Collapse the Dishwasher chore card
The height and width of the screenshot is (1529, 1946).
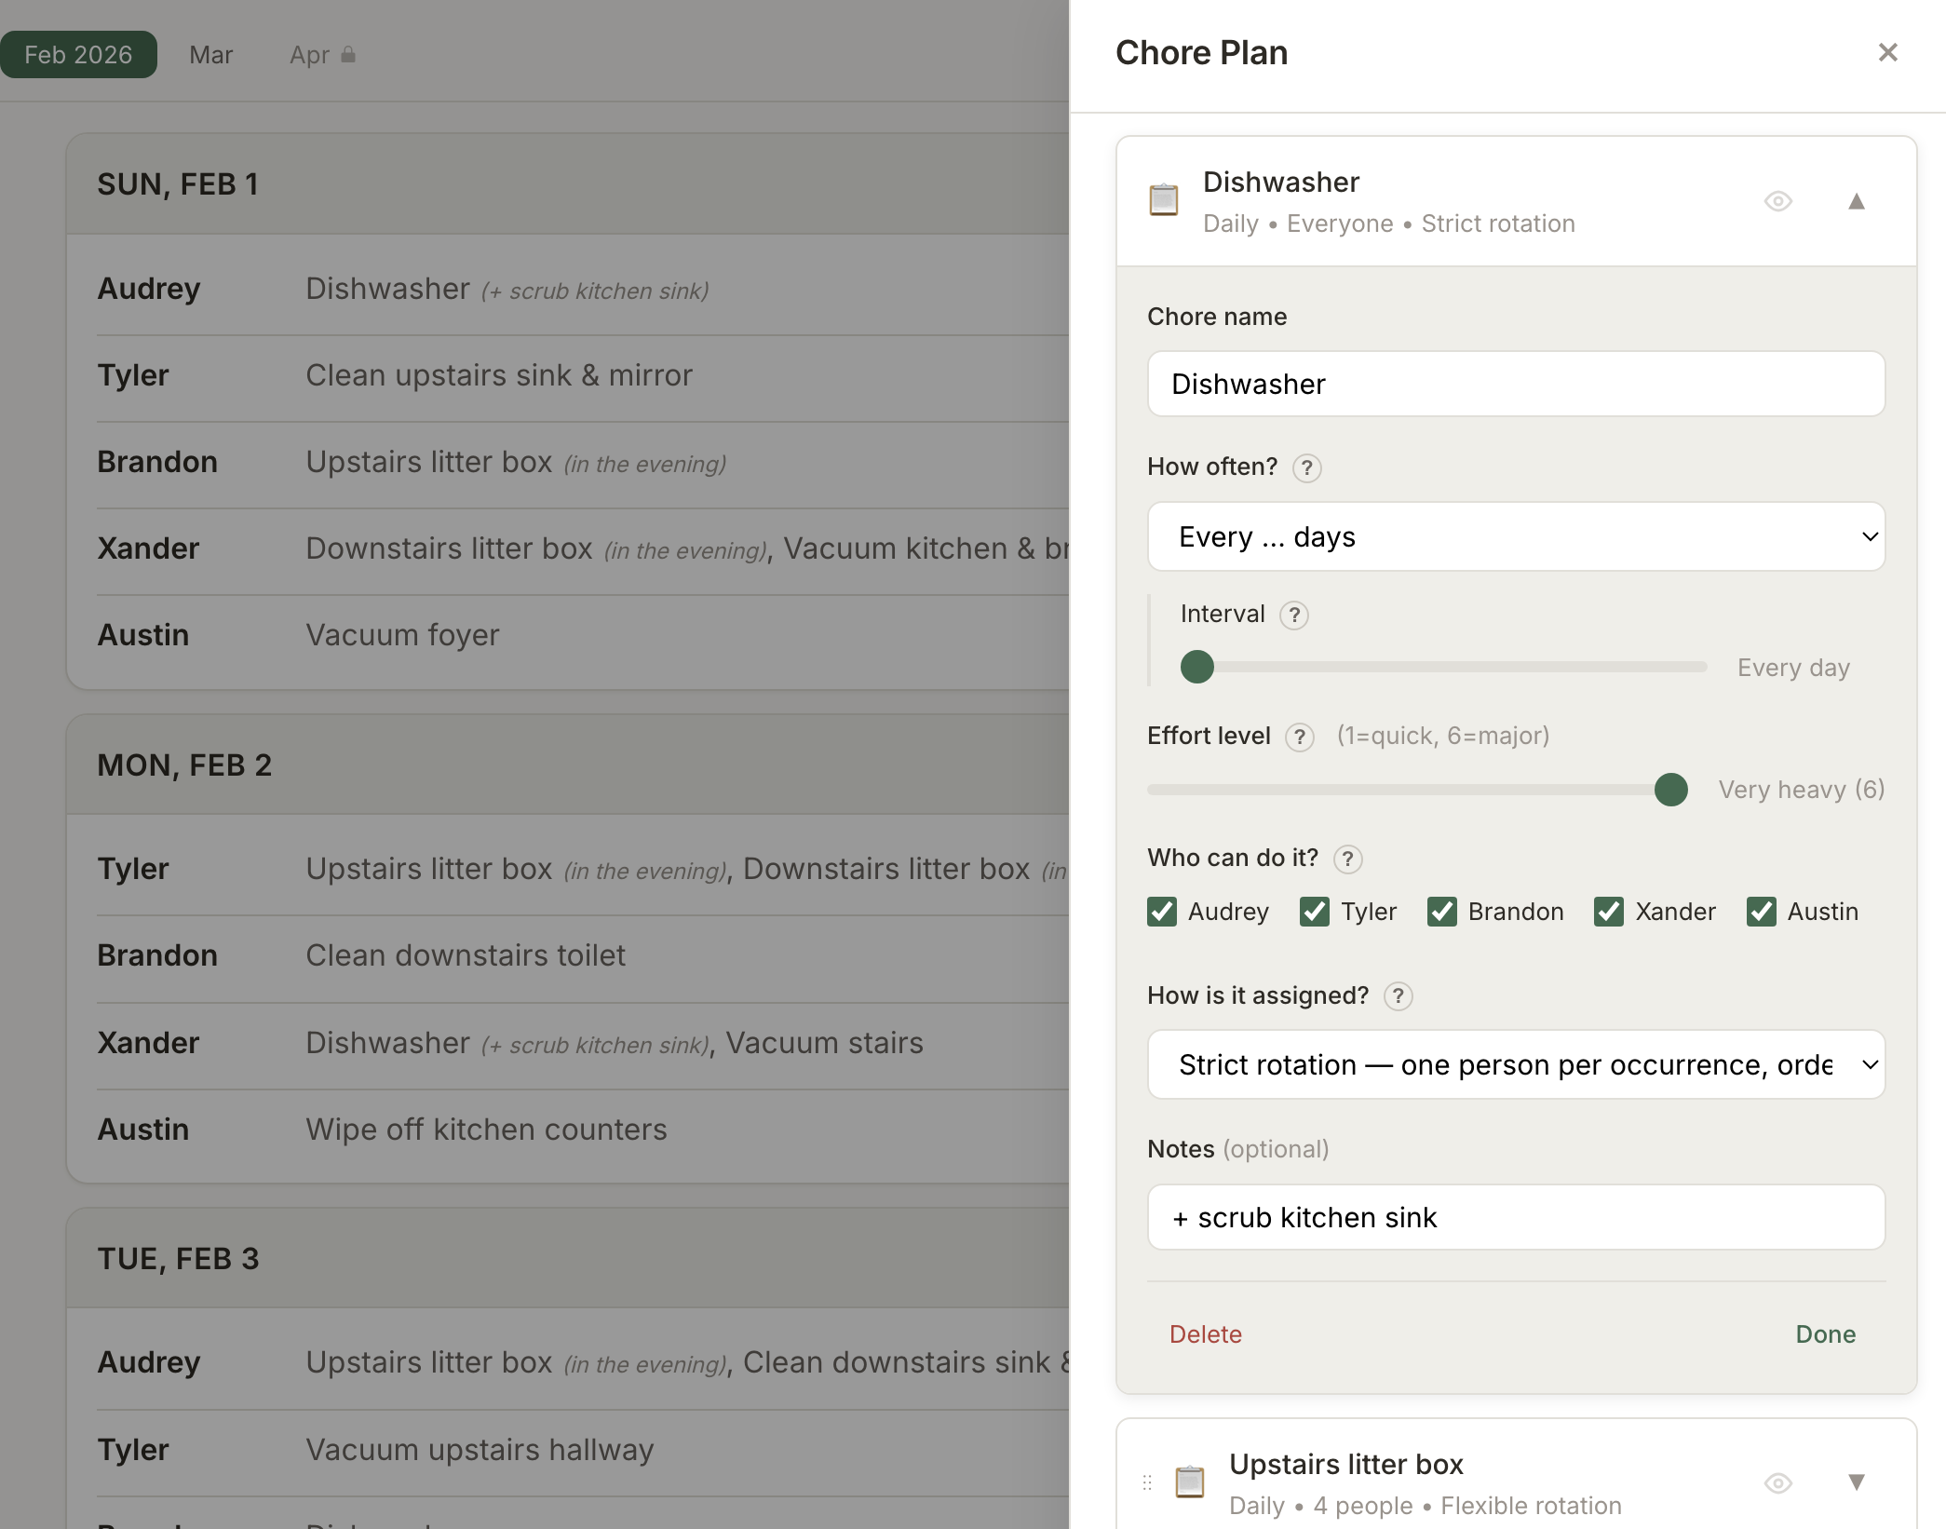pyautogui.click(x=1856, y=201)
